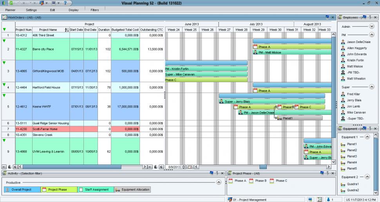Collapse the Equipment 1 group
This screenshot has height=202, width=380.
(x=367, y=137)
